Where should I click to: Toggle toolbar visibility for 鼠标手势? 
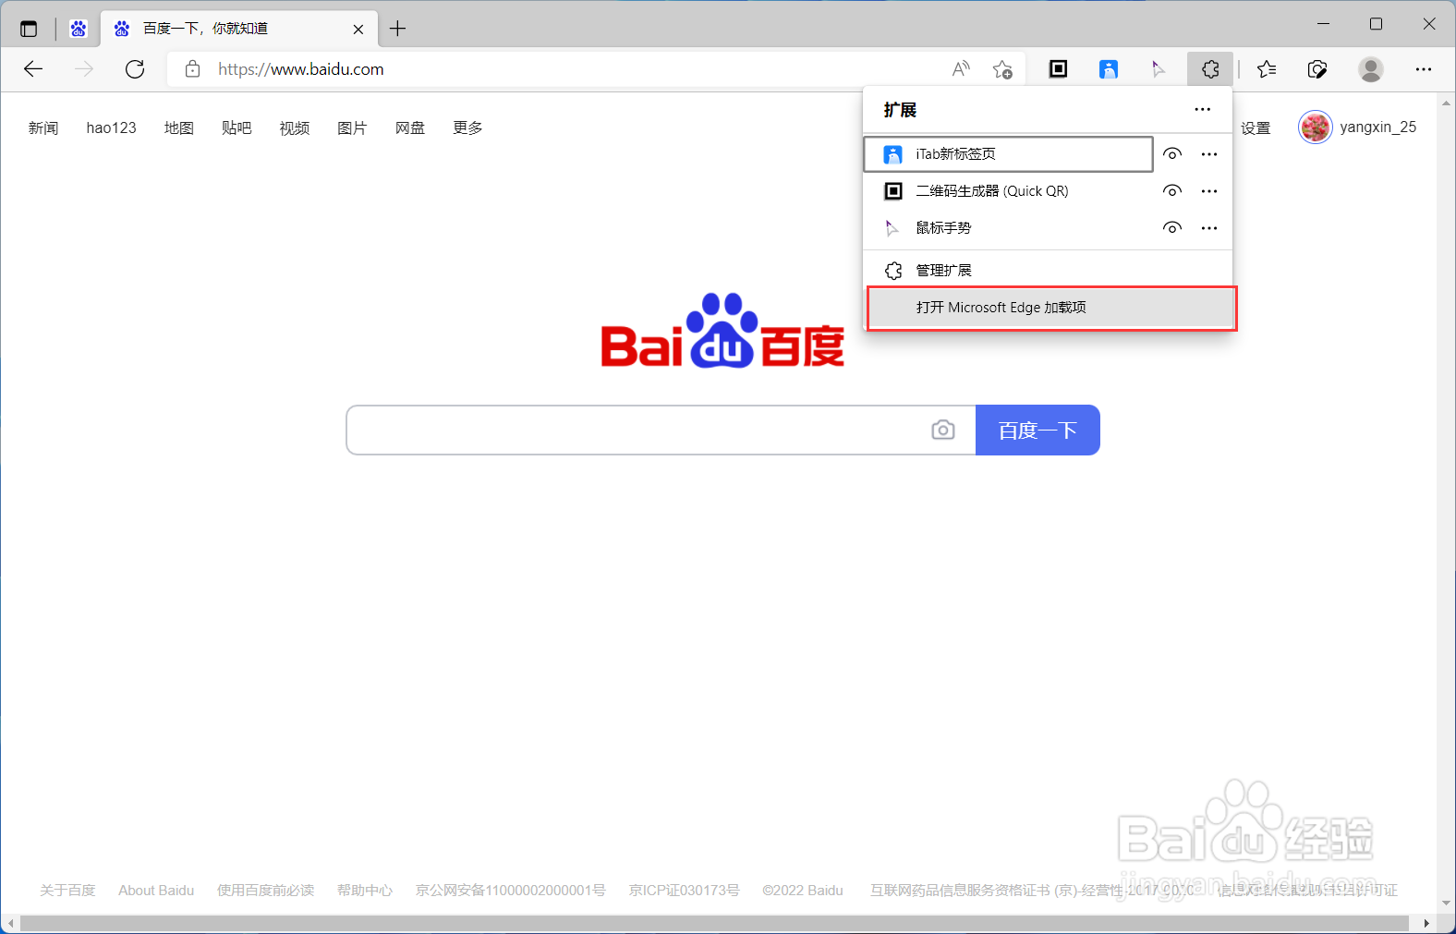point(1172,228)
